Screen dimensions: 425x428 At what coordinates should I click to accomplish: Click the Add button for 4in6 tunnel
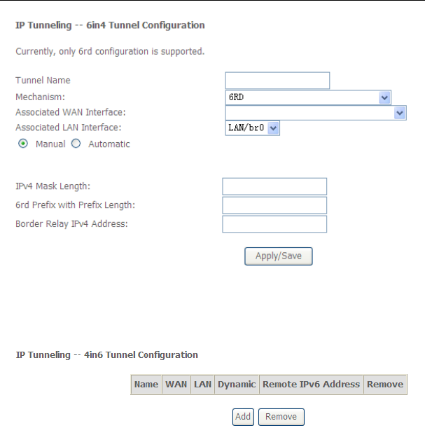coord(243,417)
